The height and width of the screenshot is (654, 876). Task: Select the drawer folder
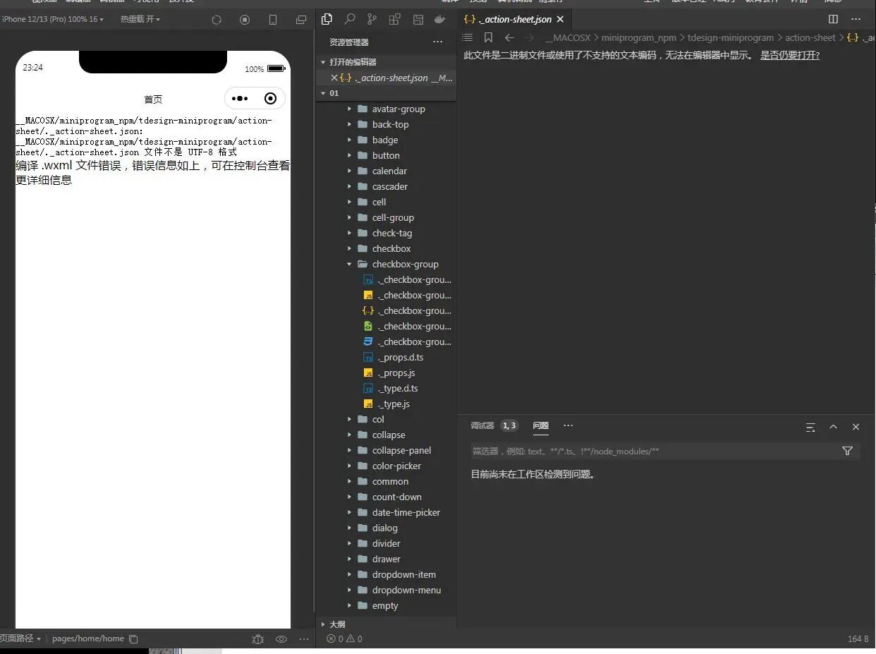coord(386,559)
